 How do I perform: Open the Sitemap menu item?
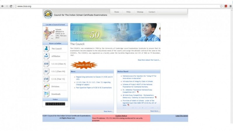click(140, 12)
